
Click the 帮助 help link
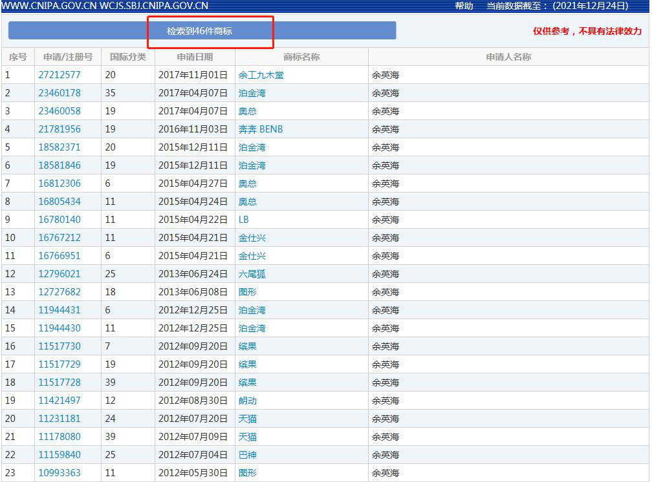[464, 6]
